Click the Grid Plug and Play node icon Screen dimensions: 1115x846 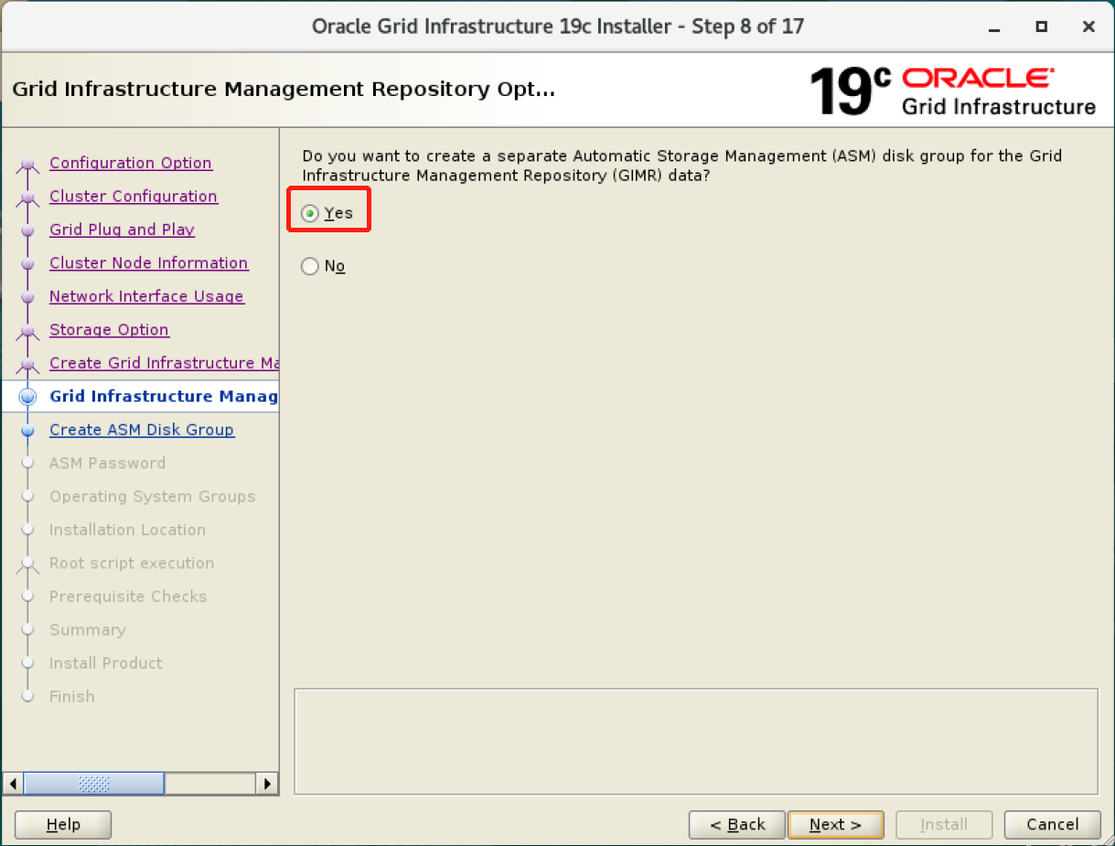coord(28,230)
